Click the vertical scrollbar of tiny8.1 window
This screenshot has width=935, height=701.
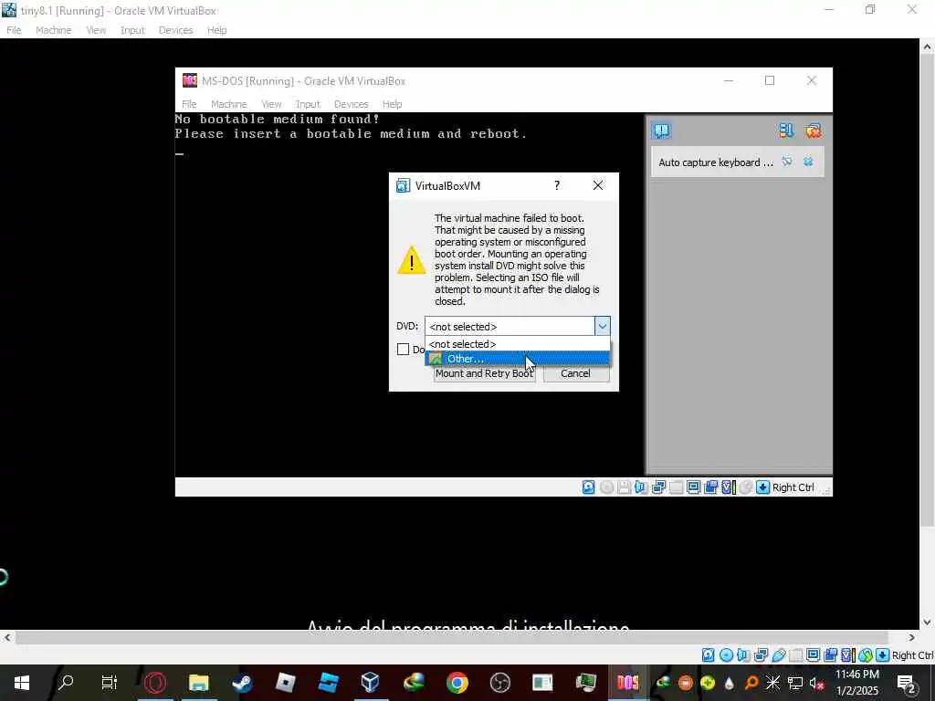(928, 291)
